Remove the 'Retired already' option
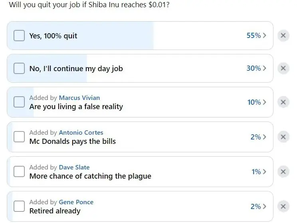 pyautogui.click(x=283, y=206)
